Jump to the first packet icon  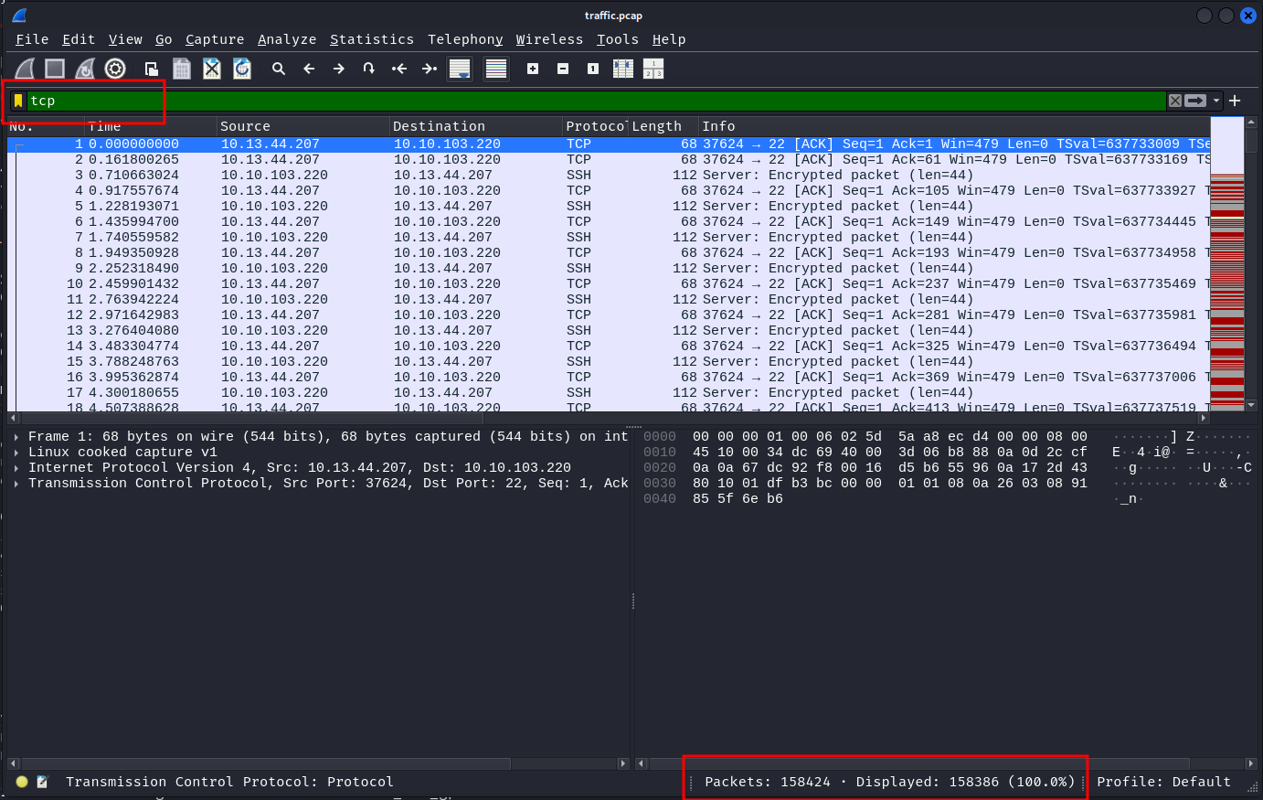399,69
